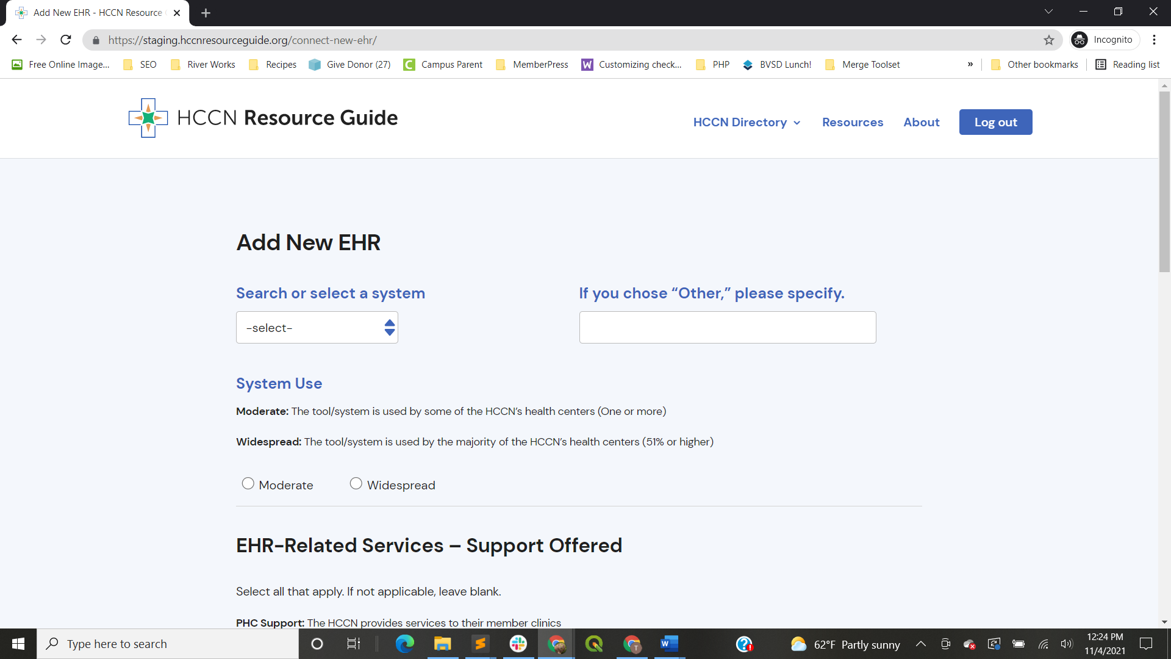Open Task View in the taskbar
Viewport: 1171px width, 659px height.
tap(353, 644)
